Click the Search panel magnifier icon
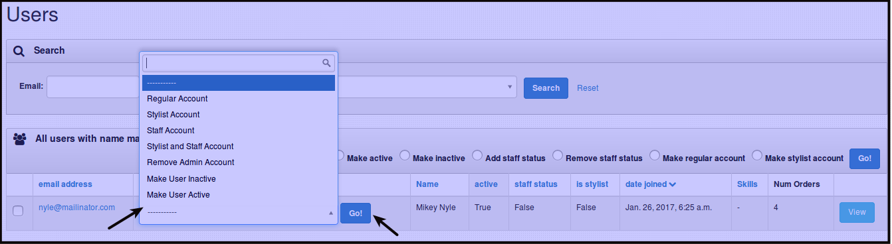Viewport: 892px width, 244px height. coord(19,51)
